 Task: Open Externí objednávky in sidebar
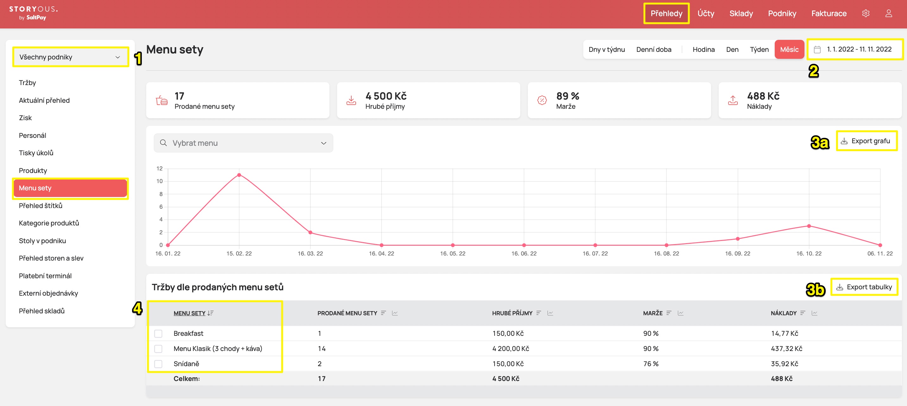pos(48,293)
